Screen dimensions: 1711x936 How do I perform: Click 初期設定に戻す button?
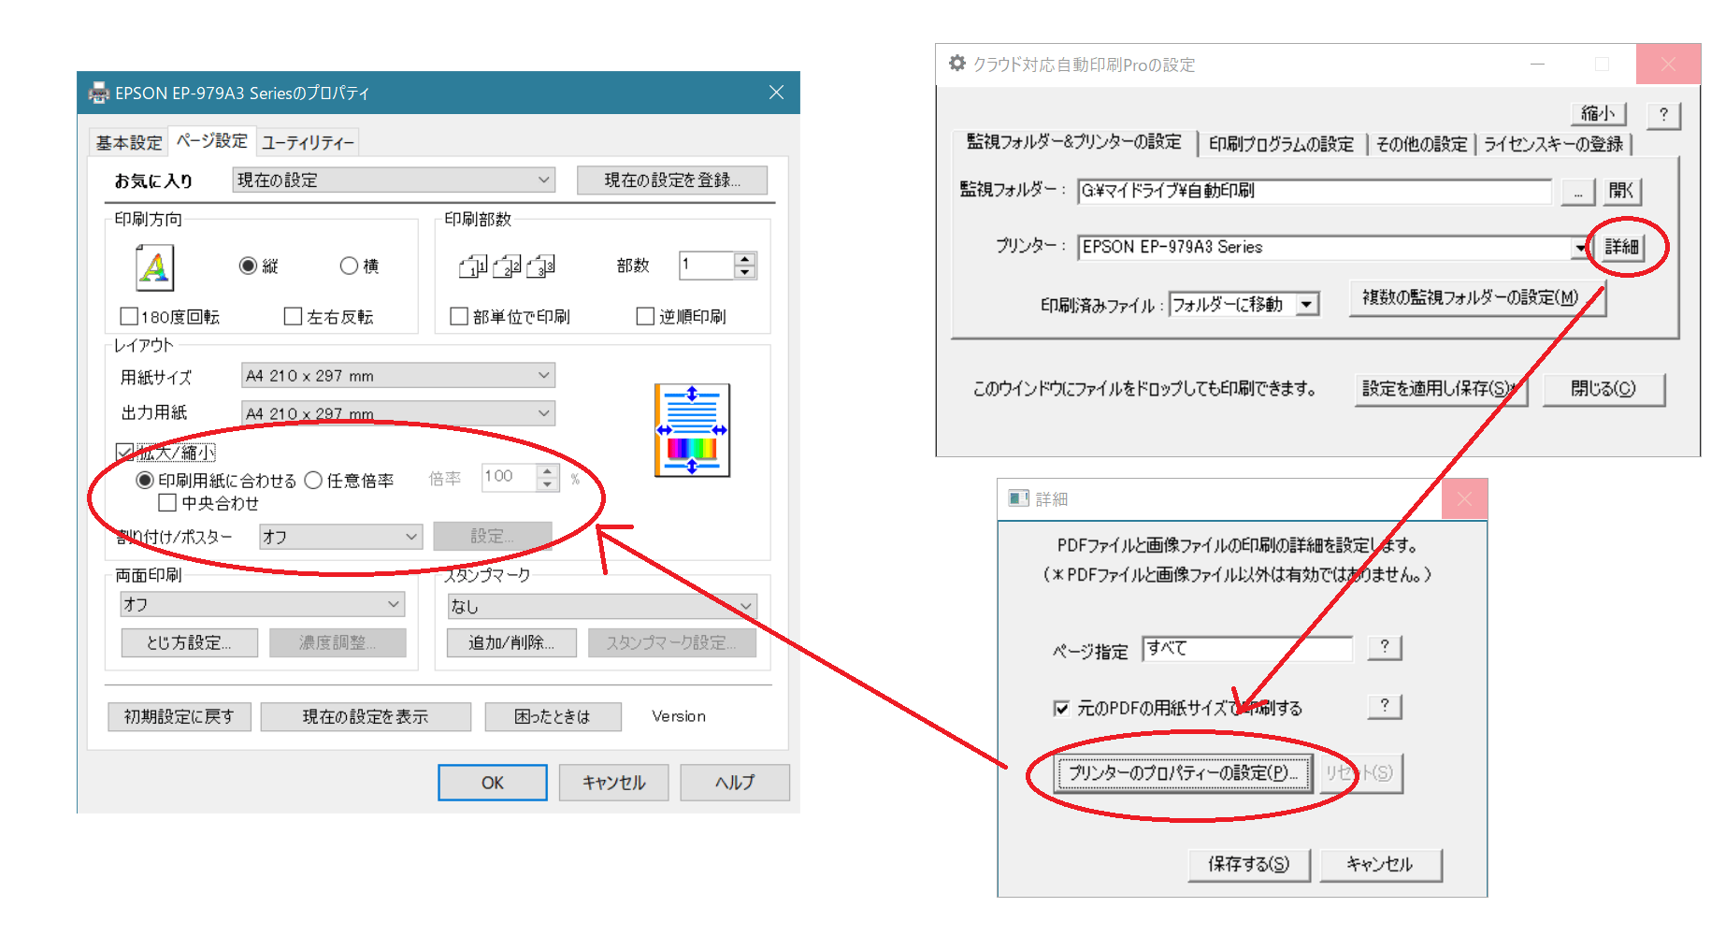(179, 716)
